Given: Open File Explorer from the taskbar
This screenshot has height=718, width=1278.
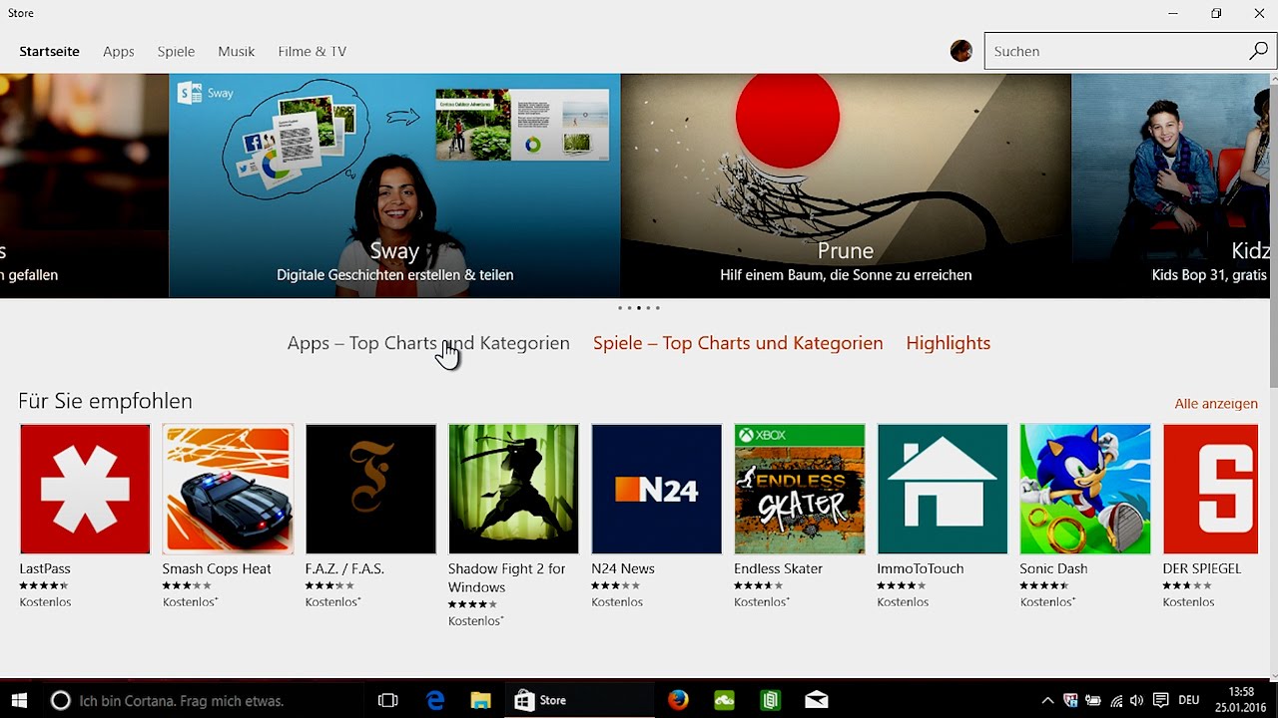Looking at the screenshot, I should (480, 700).
